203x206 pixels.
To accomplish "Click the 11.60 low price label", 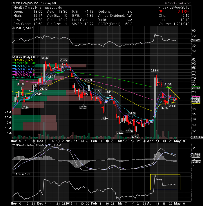I will click(x=135, y=137).
